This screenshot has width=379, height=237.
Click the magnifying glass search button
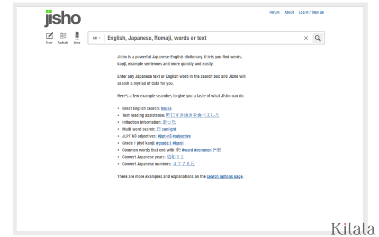click(317, 38)
